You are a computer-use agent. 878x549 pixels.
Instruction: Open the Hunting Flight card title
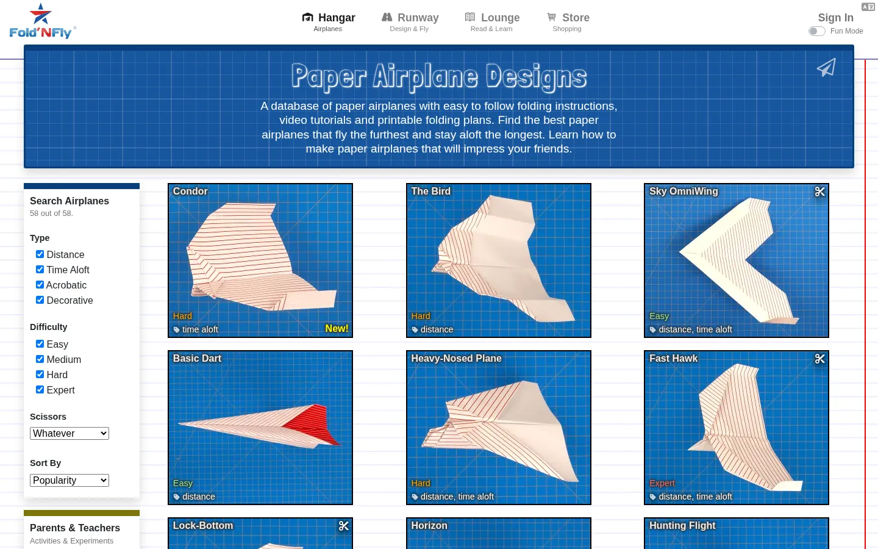682,526
